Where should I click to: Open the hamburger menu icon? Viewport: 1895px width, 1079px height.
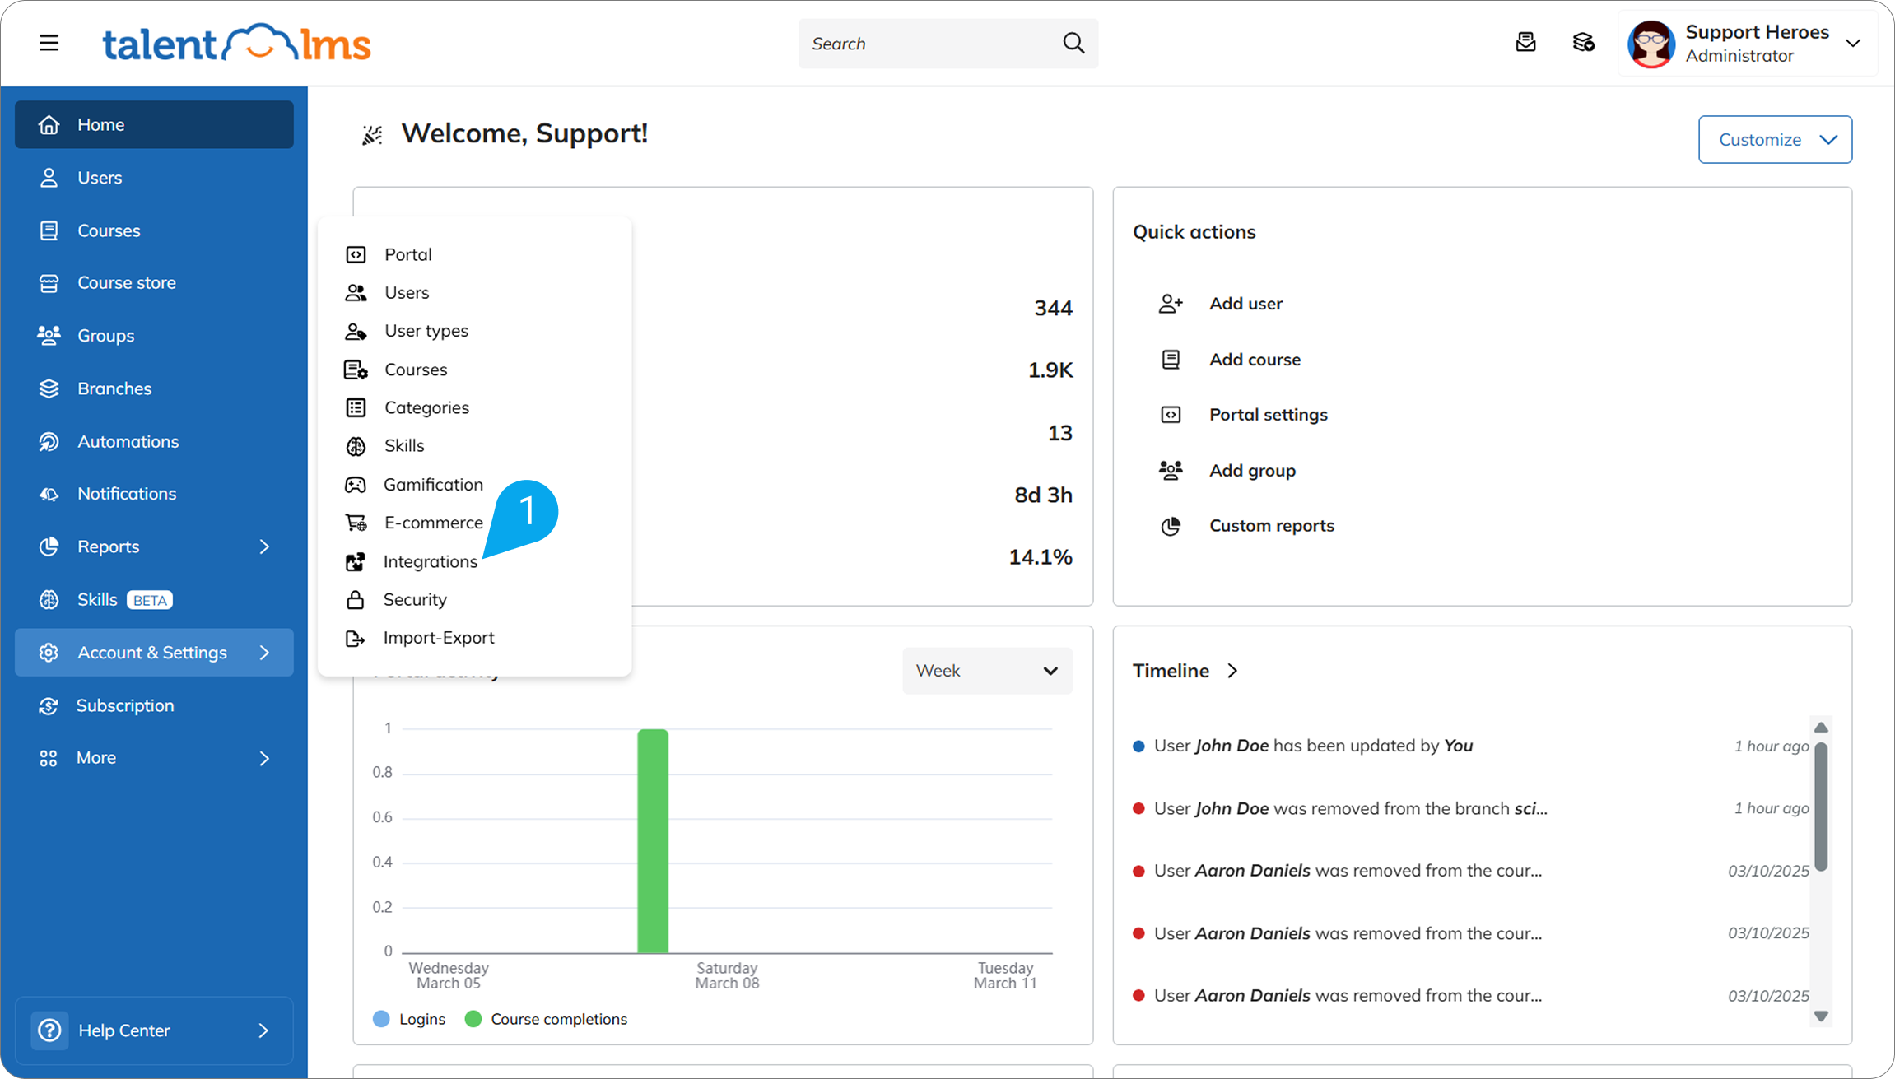click(49, 43)
